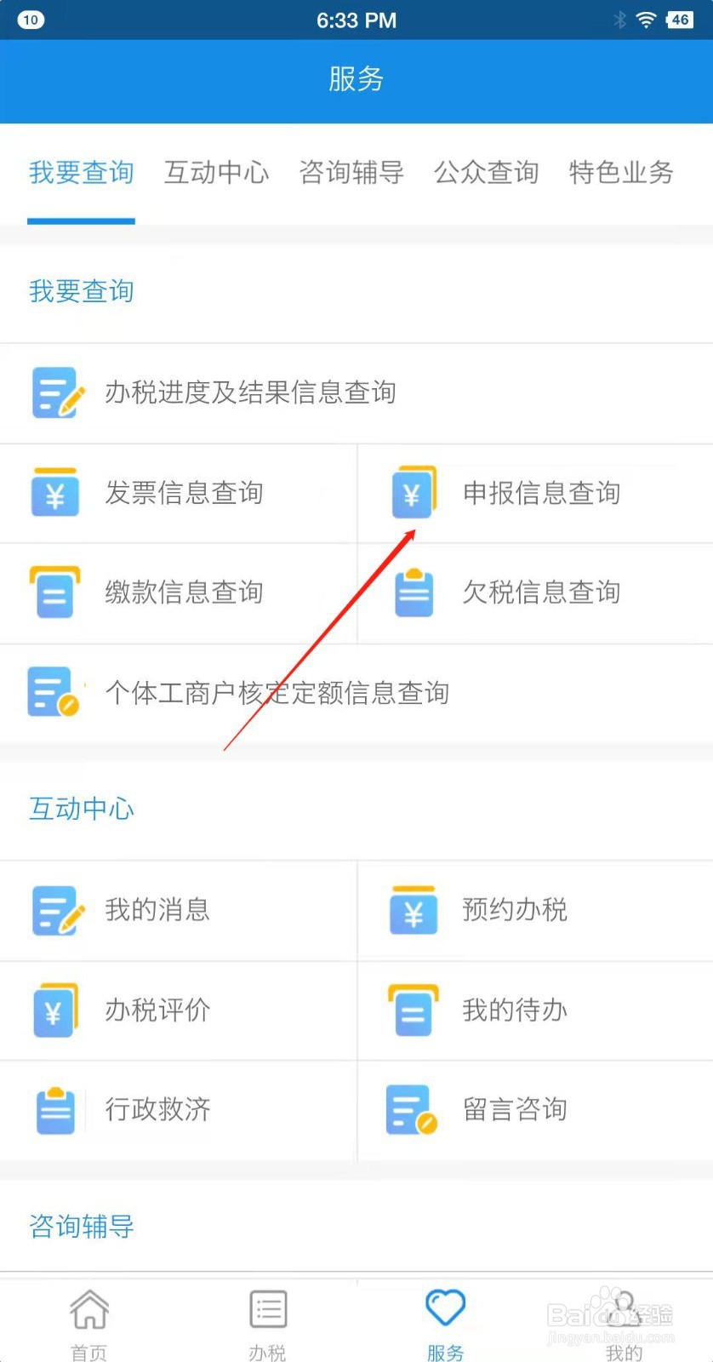
Task: Tap the 发票信息查询 yen icon
Action: click(x=55, y=492)
